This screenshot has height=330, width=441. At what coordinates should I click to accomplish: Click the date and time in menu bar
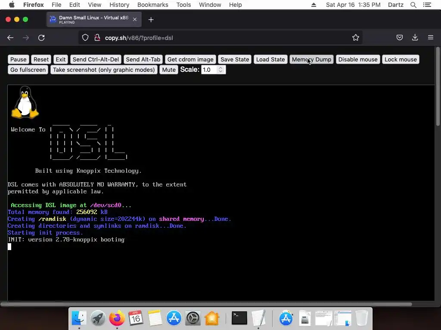[x=353, y=5]
